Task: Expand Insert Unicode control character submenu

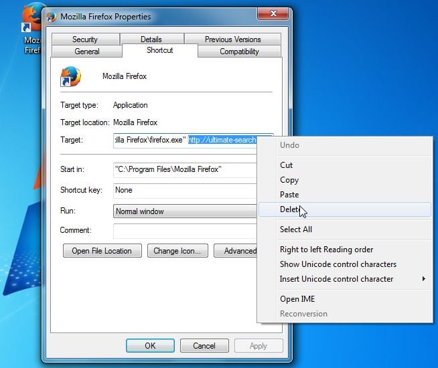Action: (345, 279)
